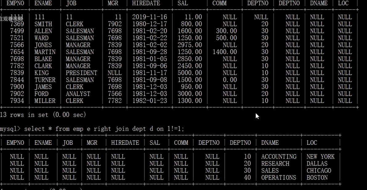Select KING's salary 5000.00
Screen dimensions: 367x190
point(190,73)
